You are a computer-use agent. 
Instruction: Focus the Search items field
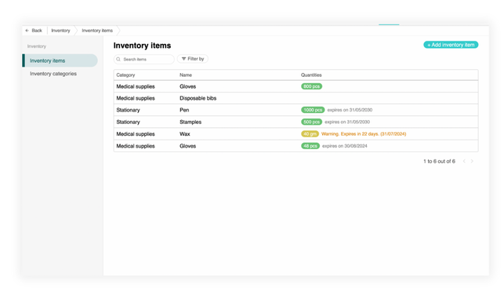pos(144,59)
